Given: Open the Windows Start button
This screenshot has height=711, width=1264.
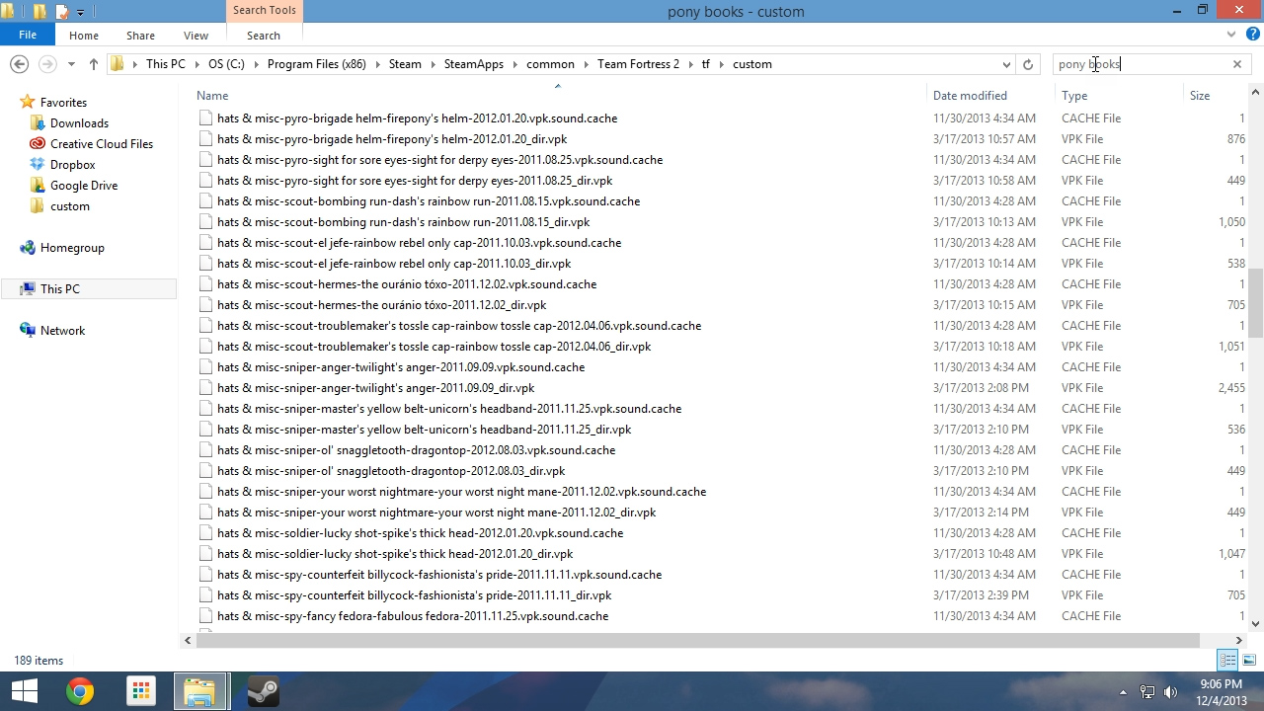Looking at the screenshot, I should tap(24, 691).
